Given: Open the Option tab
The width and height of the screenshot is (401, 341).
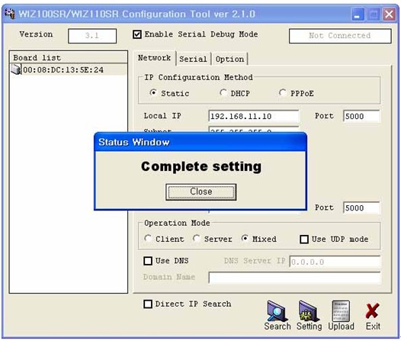Looking at the screenshot, I should (x=229, y=59).
